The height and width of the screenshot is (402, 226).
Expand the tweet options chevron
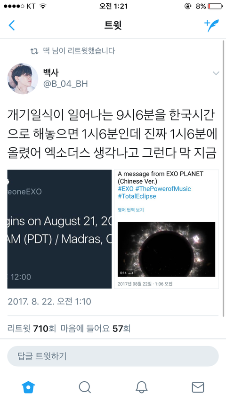tap(216, 73)
